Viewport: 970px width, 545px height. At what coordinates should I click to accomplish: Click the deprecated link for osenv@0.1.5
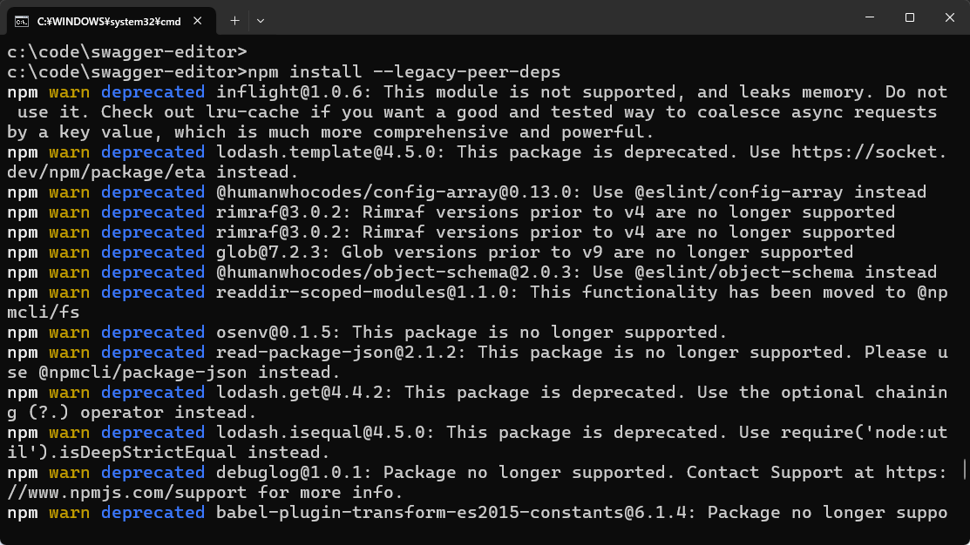[153, 332]
